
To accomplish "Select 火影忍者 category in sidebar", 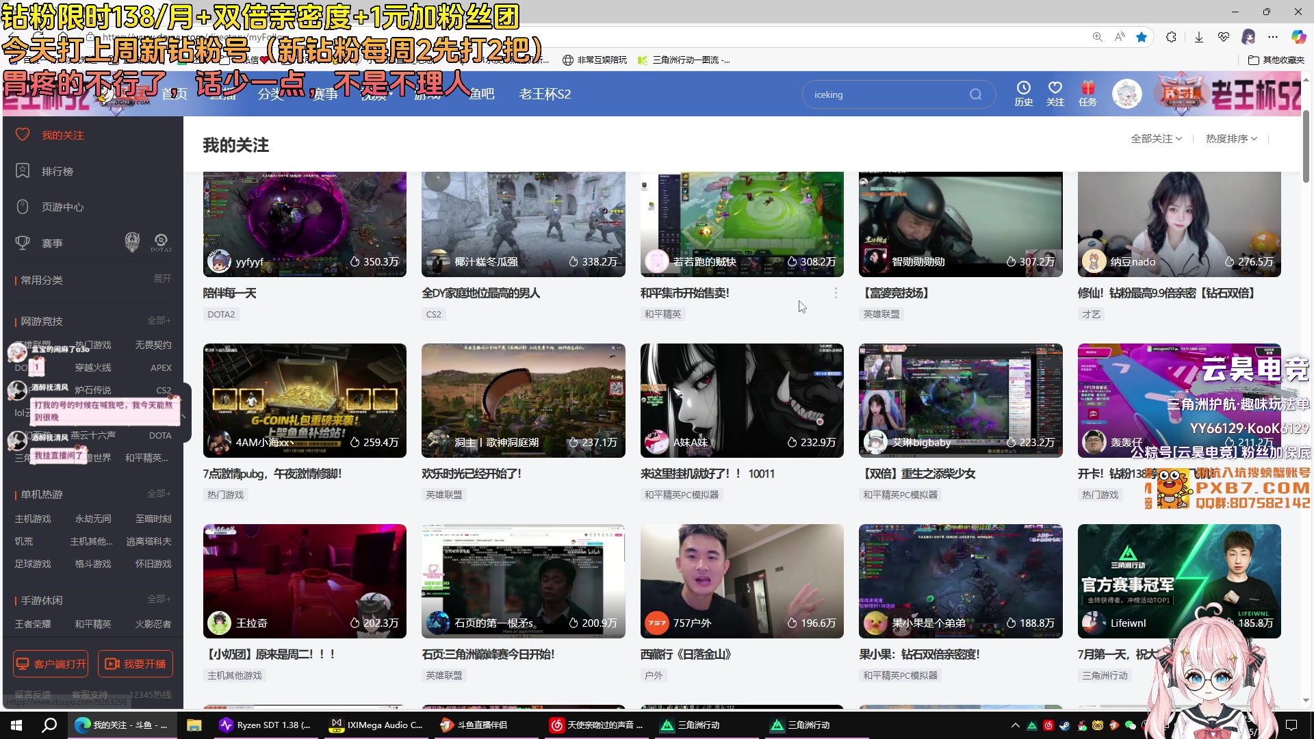I will pos(153,624).
